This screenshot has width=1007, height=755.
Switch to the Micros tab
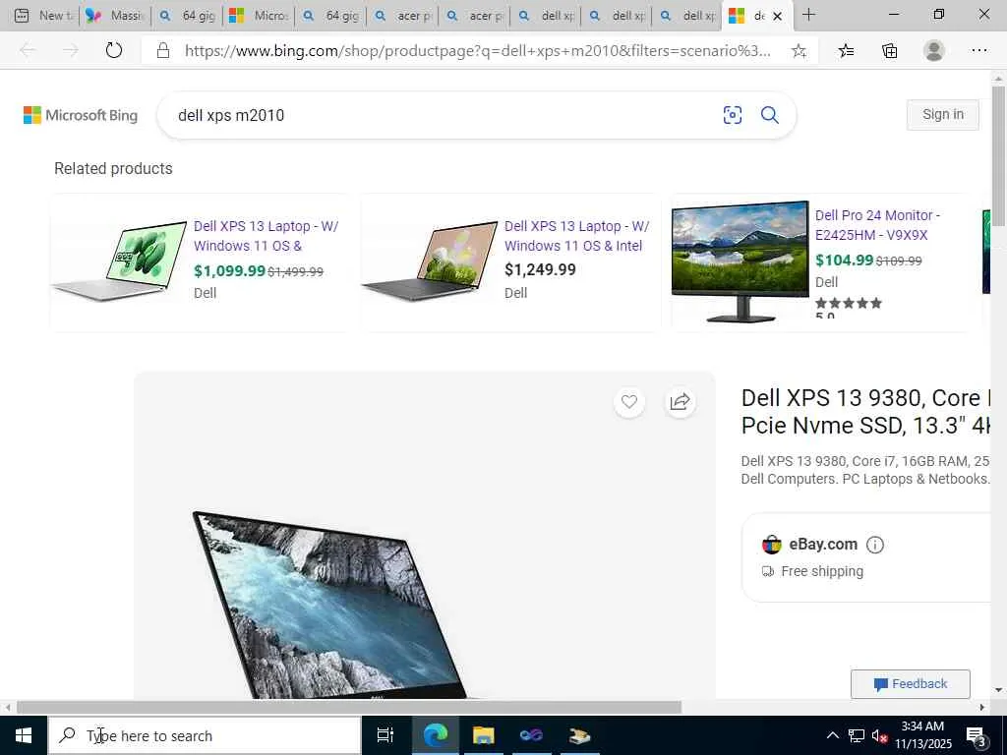point(259,16)
